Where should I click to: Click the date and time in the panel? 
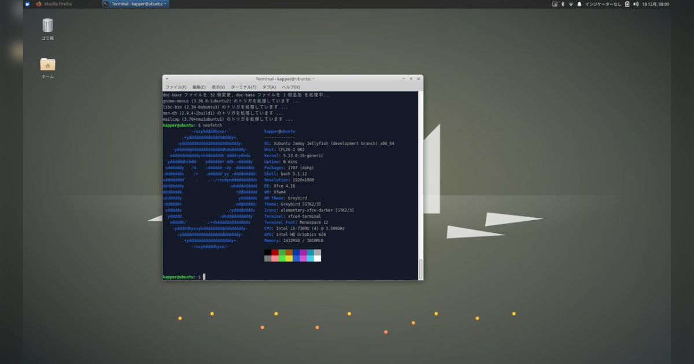pyautogui.click(x=656, y=4)
